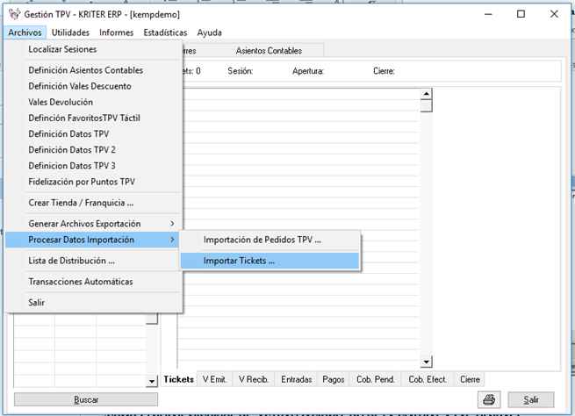575x416 pixels.
Task: Select Importar Tickets submenu entry
Action: tap(239, 261)
